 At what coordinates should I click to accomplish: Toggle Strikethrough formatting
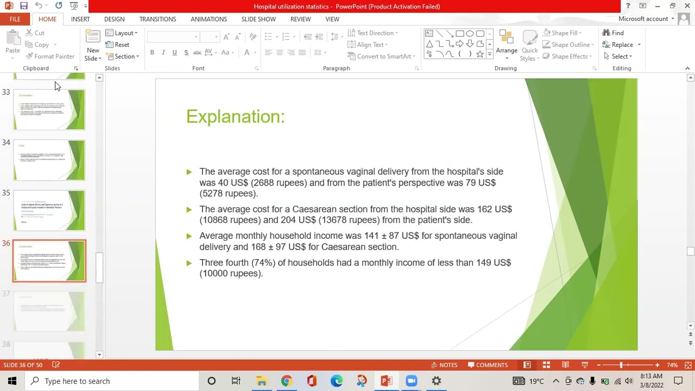(197, 53)
